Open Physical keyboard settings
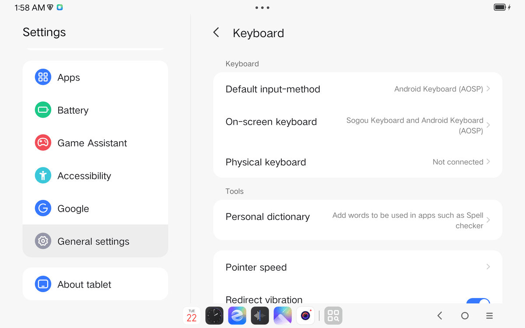 point(357,162)
